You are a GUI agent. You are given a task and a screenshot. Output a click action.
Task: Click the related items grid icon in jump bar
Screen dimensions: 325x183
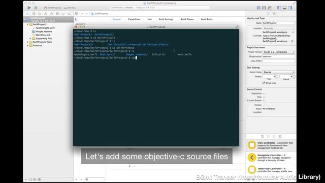(76, 14)
